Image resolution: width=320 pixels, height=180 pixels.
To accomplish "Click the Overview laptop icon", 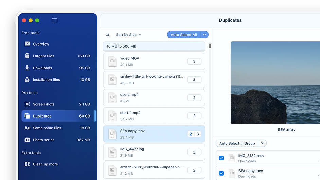I will pyautogui.click(x=27, y=44).
